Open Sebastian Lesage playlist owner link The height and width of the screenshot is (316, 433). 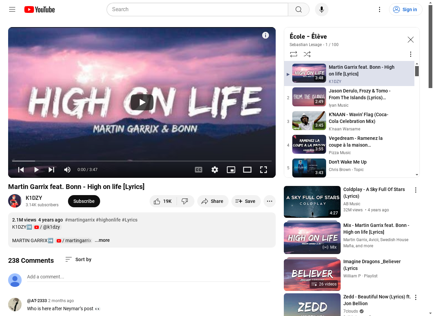pyautogui.click(x=305, y=45)
